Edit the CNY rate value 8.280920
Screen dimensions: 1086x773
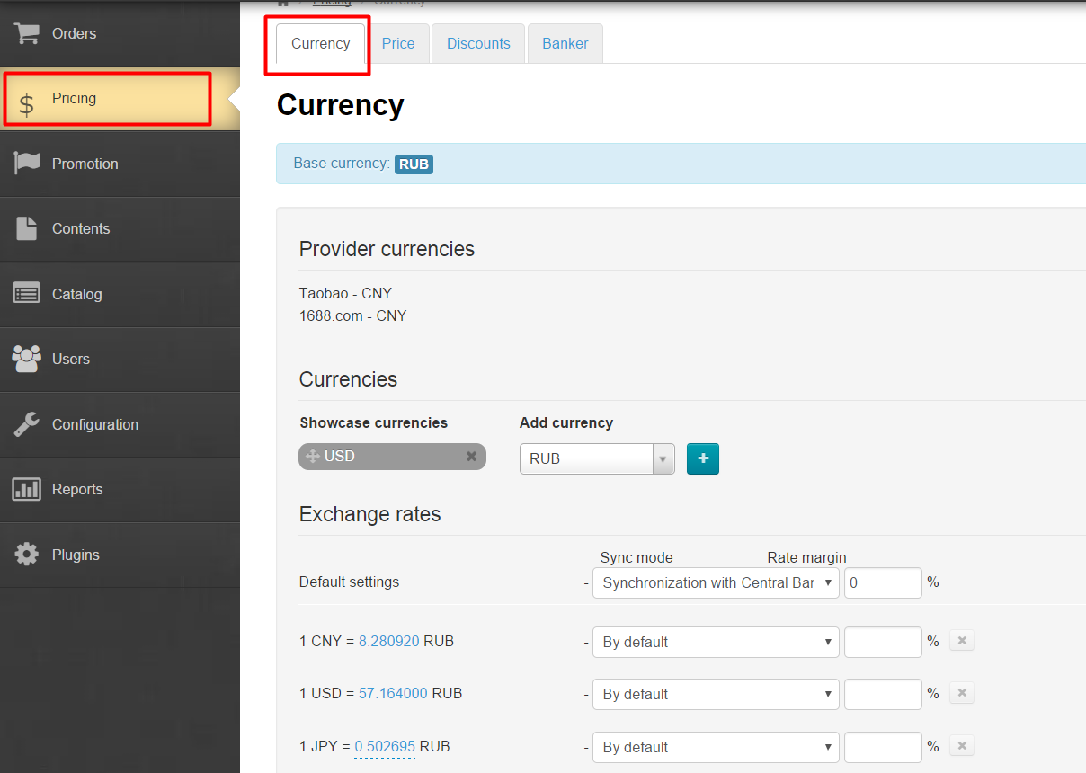click(x=388, y=642)
